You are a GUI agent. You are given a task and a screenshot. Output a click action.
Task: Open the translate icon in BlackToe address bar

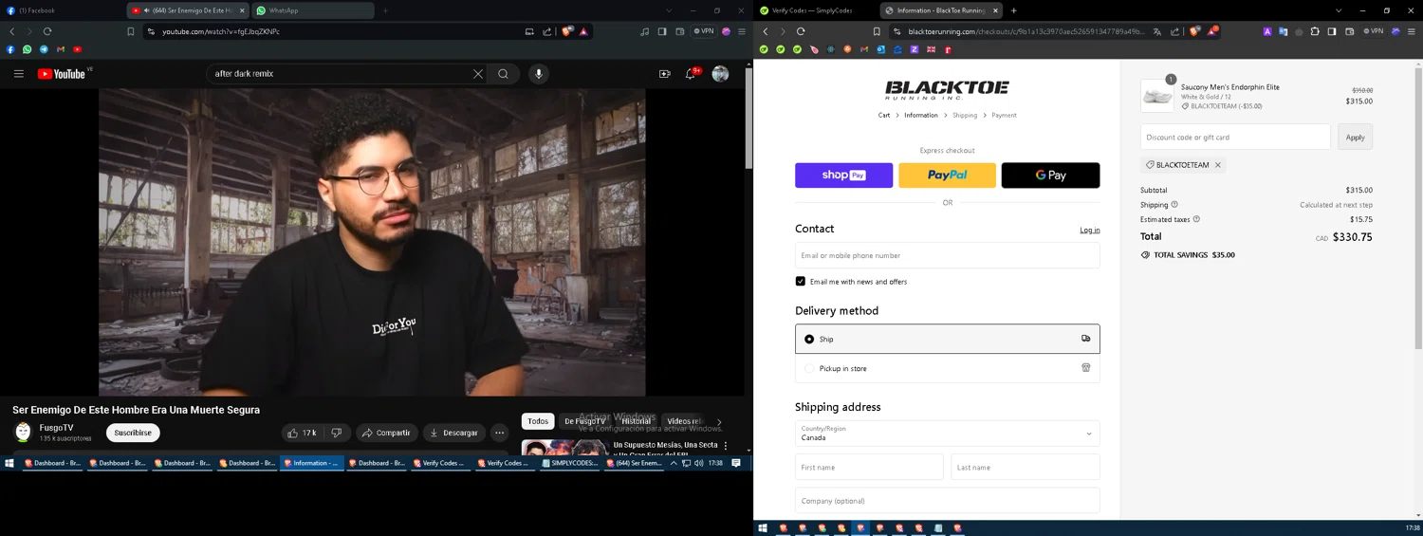coord(1157,31)
